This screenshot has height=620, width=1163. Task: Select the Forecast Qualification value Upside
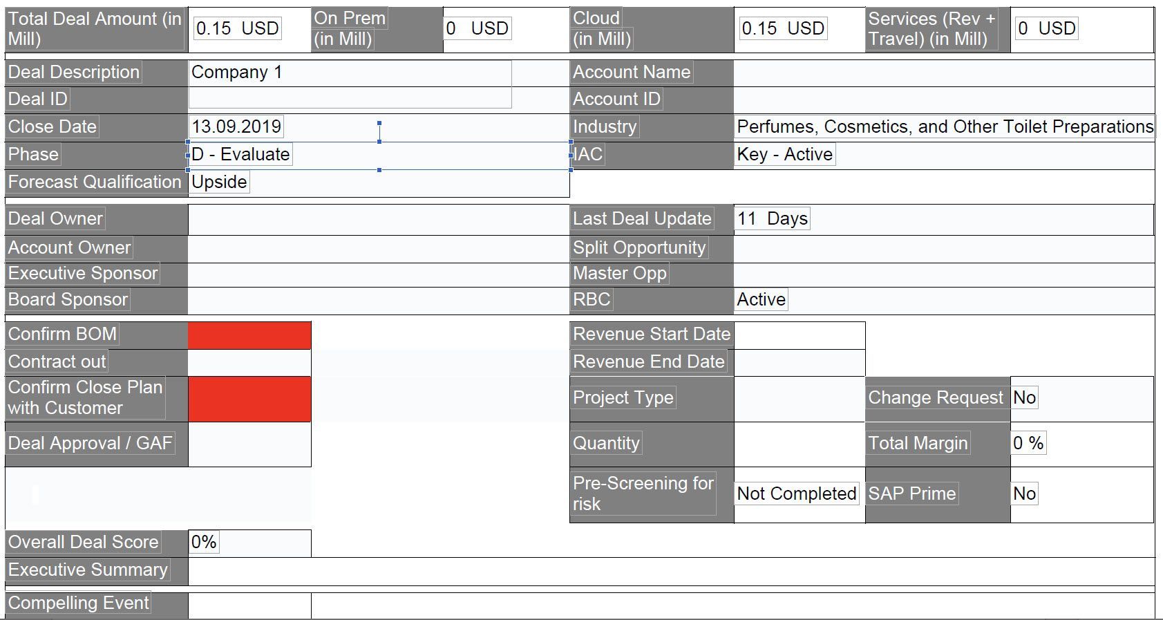click(219, 182)
